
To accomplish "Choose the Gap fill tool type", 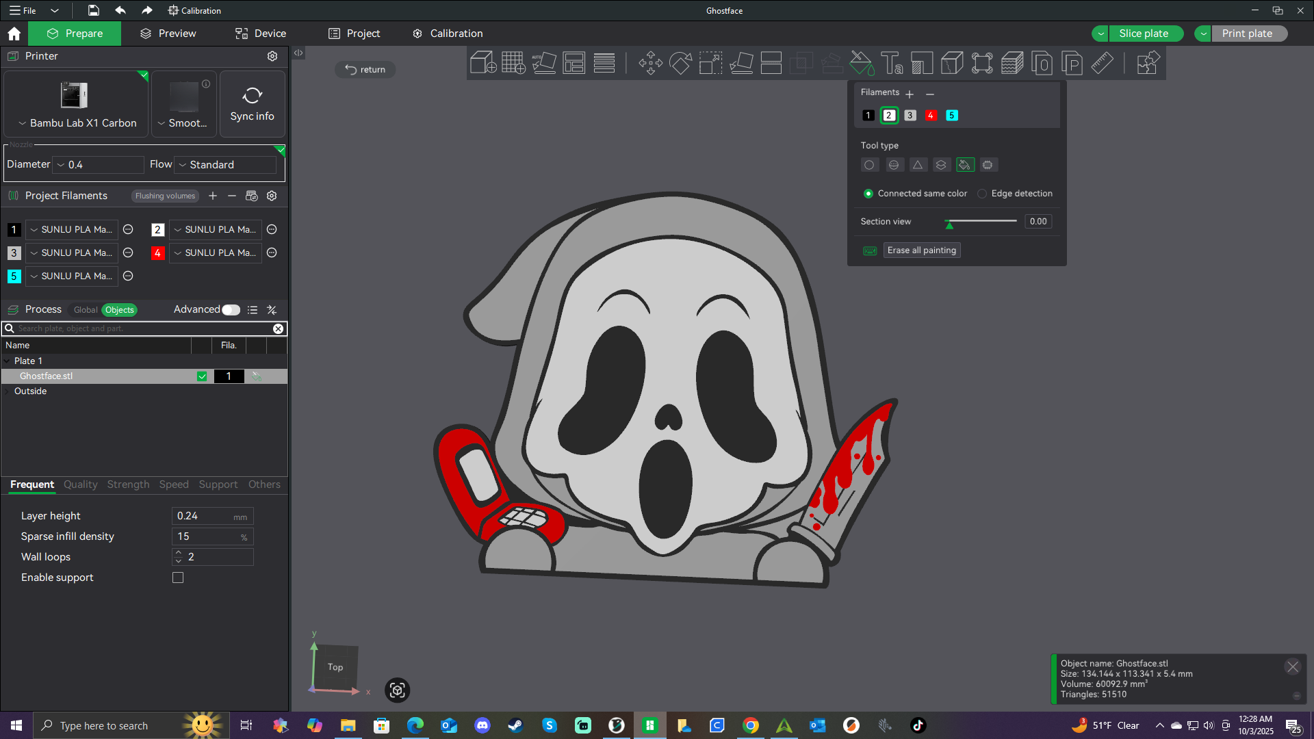I will (988, 165).
